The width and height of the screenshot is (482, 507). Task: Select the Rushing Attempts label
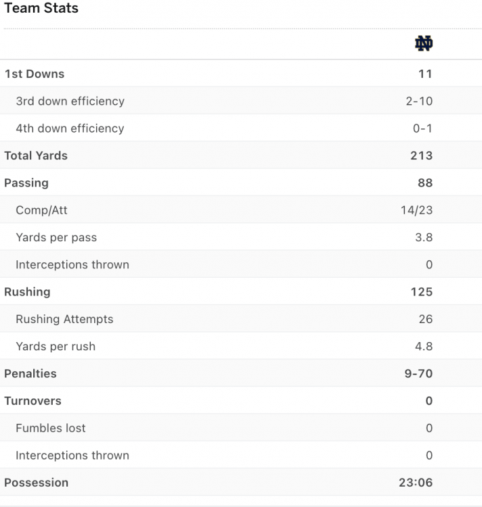click(64, 319)
